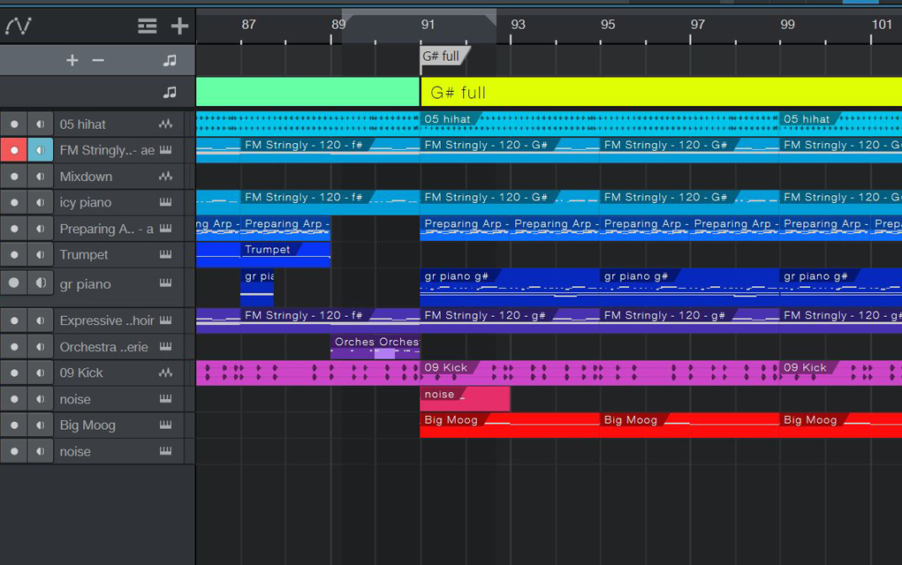Turn off monitoring on the FM Stringly track
Screen dimensions: 902x565
coord(40,150)
